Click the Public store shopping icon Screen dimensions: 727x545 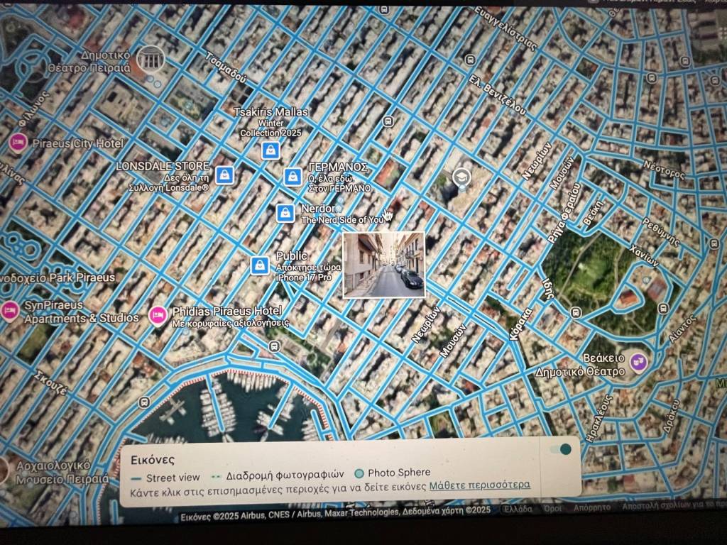coord(260,265)
